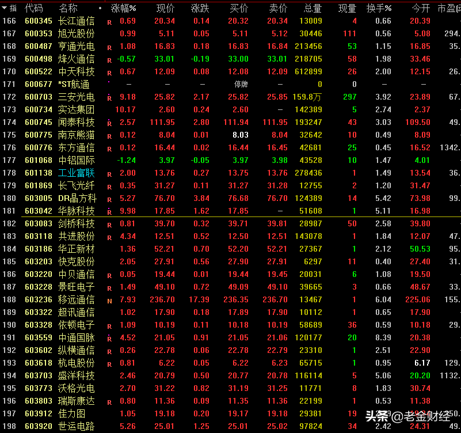Screen dimensions: 461x433
Task: Click the R marker on 中通国脉 row
Action: (x=109, y=339)
